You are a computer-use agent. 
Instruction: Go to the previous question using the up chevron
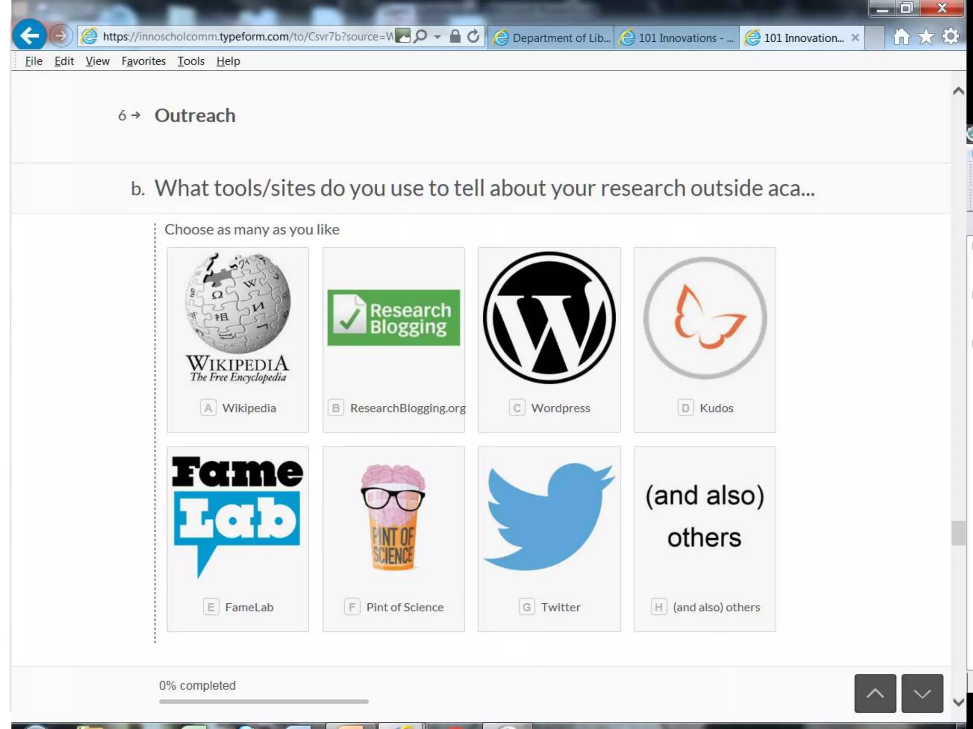(875, 693)
